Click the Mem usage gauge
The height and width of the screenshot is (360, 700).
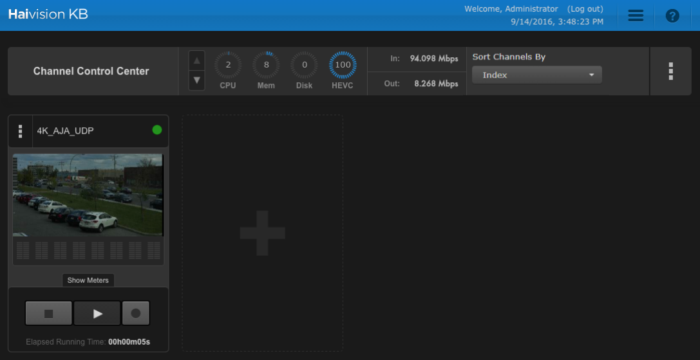click(x=266, y=65)
